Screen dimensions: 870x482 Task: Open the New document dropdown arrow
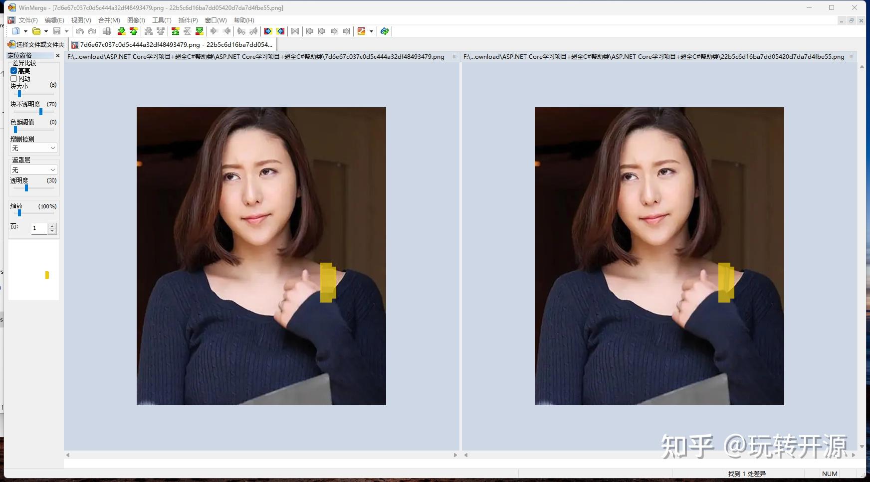click(x=25, y=31)
